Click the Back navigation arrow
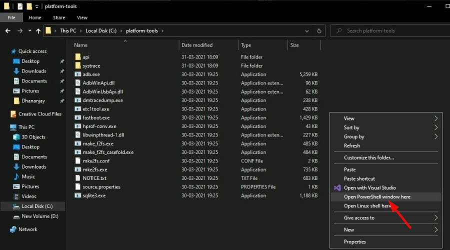 point(7,31)
